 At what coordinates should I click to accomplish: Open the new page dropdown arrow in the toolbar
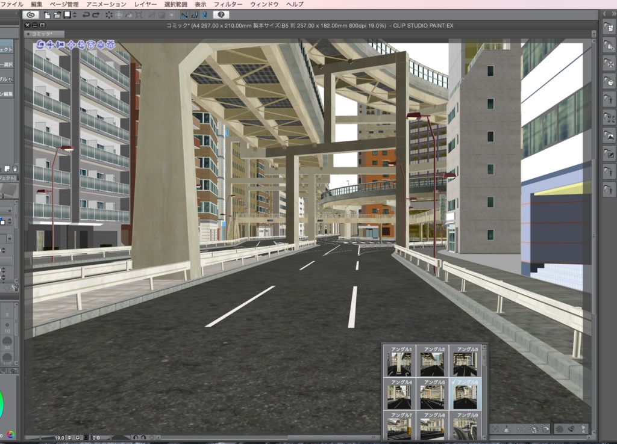point(74,15)
